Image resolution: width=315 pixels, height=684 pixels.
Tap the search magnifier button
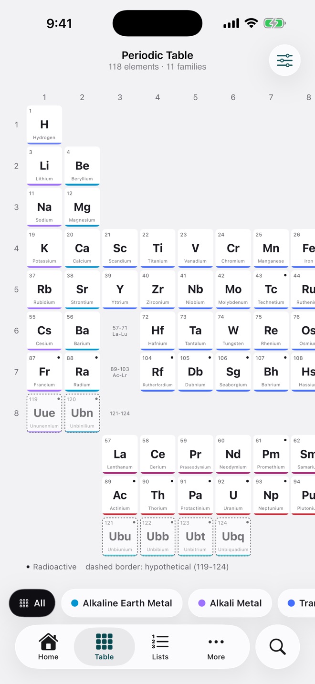coord(277,647)
